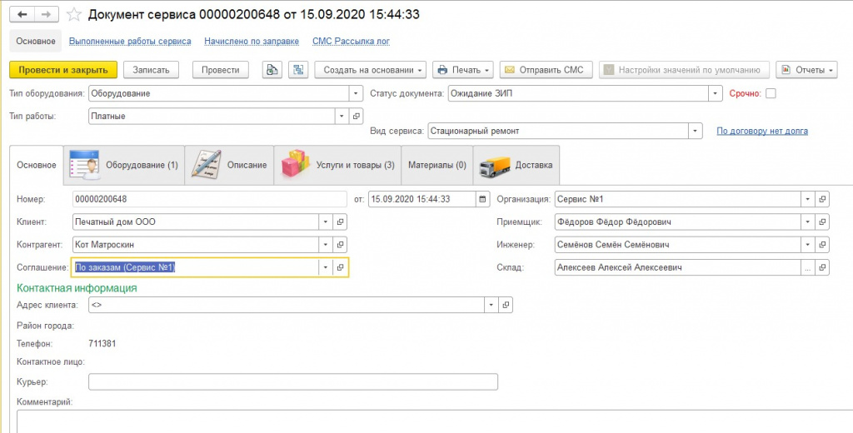Open the Организация record with square icon
The height and width of the screenshot is (433, 853).
pyautogui.click(x=822, y=199)
